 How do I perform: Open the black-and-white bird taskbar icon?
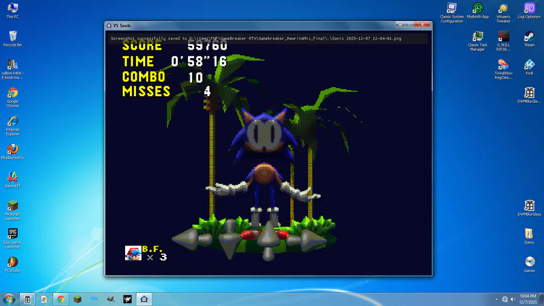coord(128,299)
